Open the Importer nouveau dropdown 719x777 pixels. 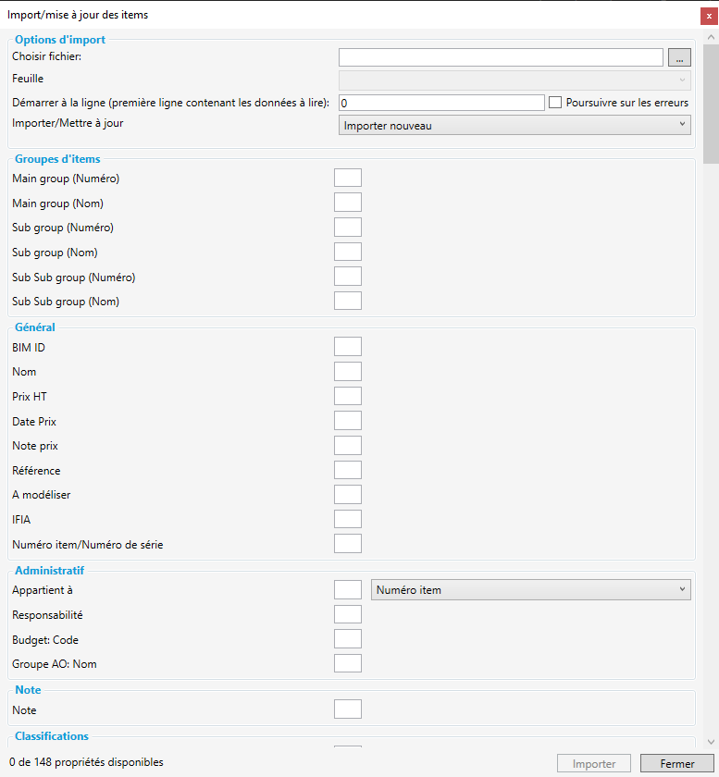(x=515, y=125)
